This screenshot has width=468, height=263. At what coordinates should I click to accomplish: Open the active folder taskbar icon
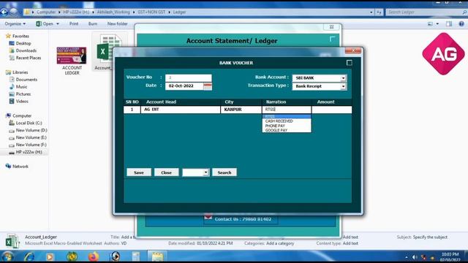157,256
